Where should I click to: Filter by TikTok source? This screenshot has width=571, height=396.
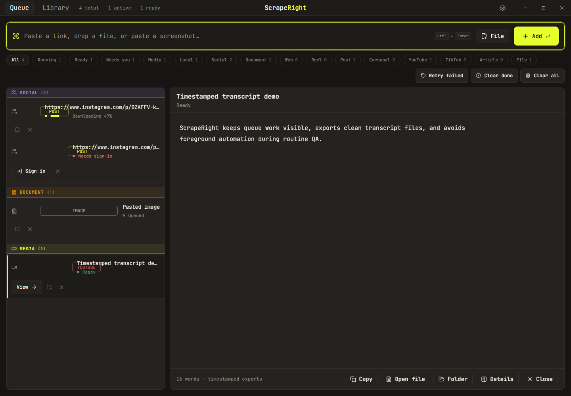[x=456, y=60]
